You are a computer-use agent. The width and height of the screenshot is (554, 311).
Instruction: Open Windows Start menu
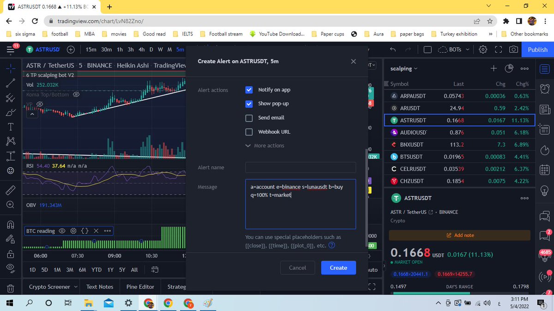pyautogui.click(x=9, y=303)
